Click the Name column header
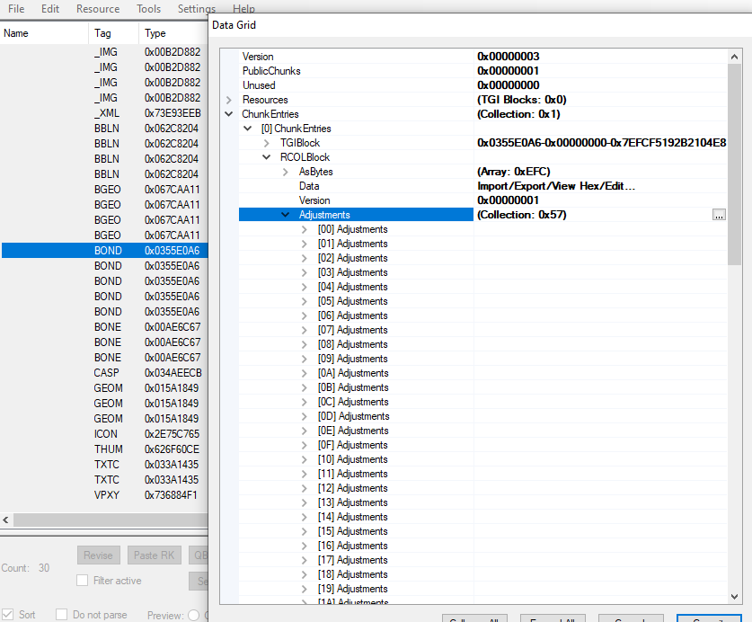The image size is (752, 622). (x=44, y=33)
